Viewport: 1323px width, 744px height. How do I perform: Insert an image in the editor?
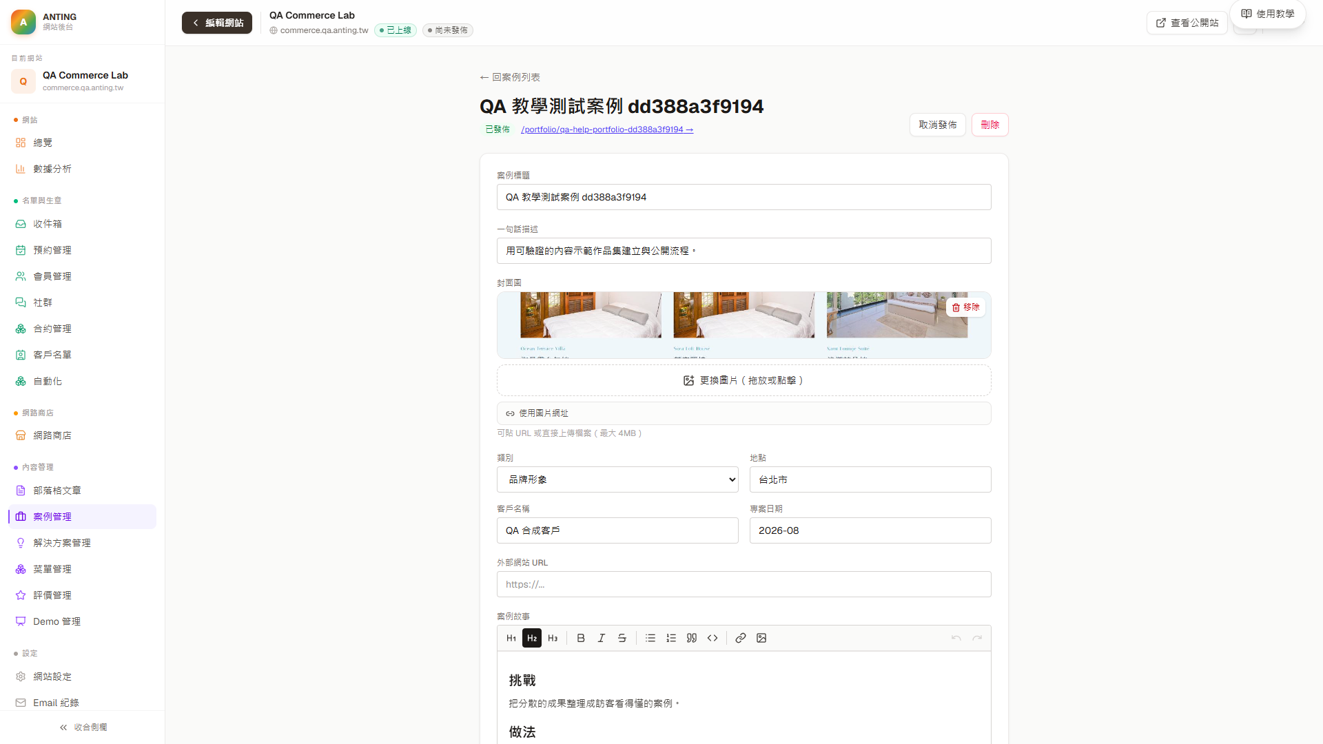pos(761,638)
